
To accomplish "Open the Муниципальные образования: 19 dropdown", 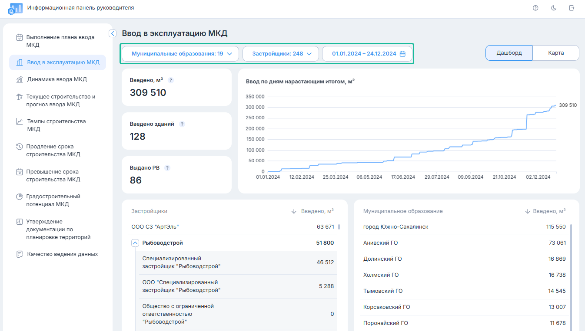I will [180, 54].
